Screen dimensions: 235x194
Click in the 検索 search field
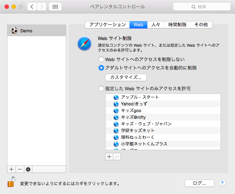click(x=202, y=7)
